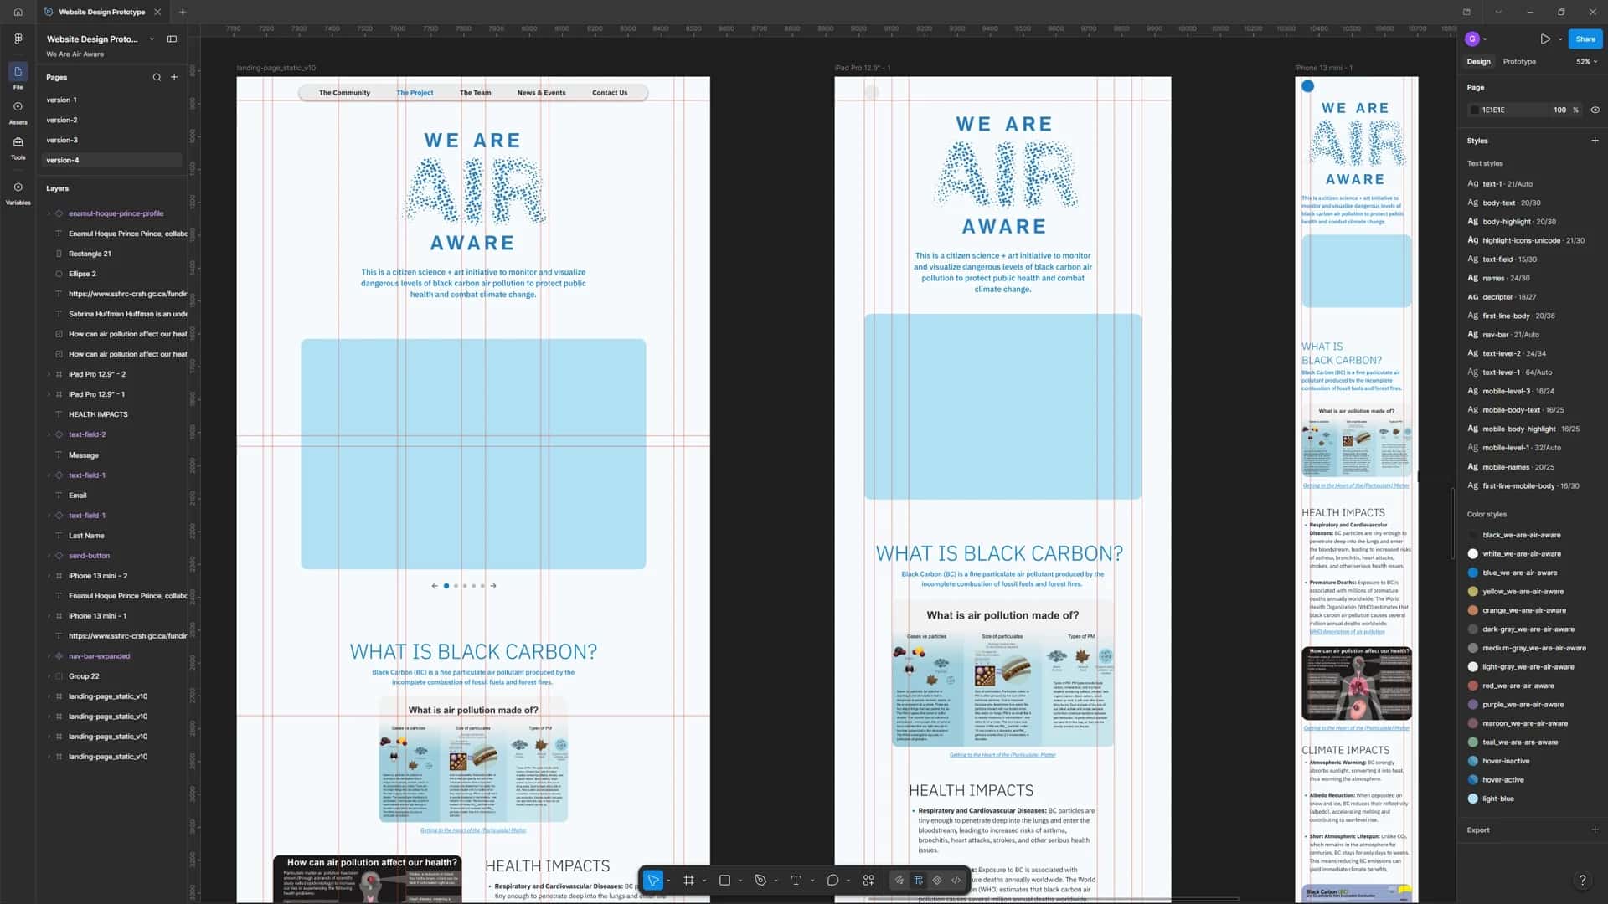Image resolution: width=1608 pixels, height=904 pixels.
Task: Collapse the left sidebar panel icon
Action: click(x=172, y=39)
